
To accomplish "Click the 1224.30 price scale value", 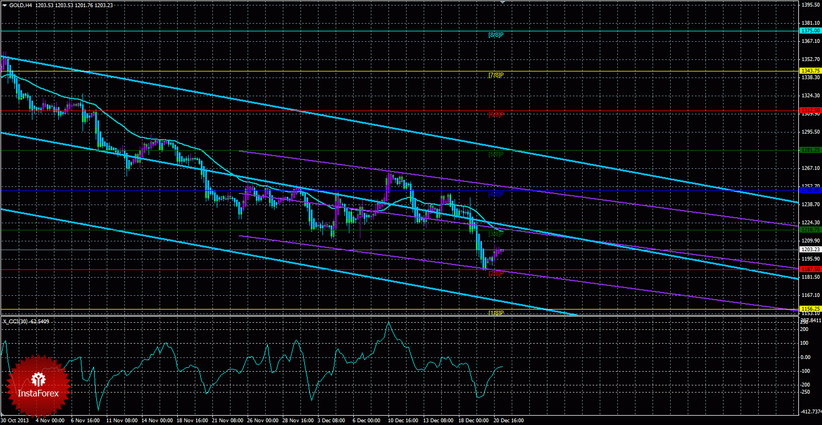I will [x=811, y=223].
